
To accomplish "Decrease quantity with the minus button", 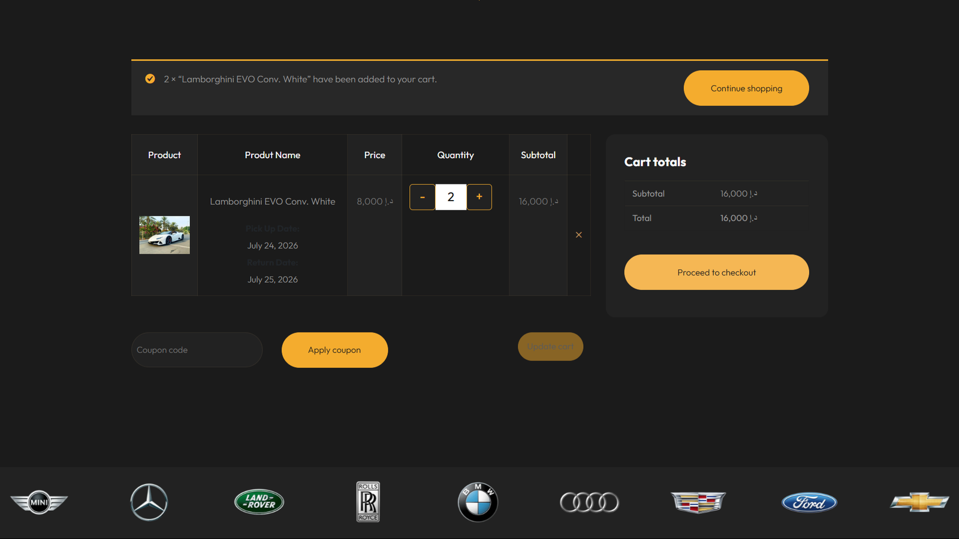I will [423, 197].
